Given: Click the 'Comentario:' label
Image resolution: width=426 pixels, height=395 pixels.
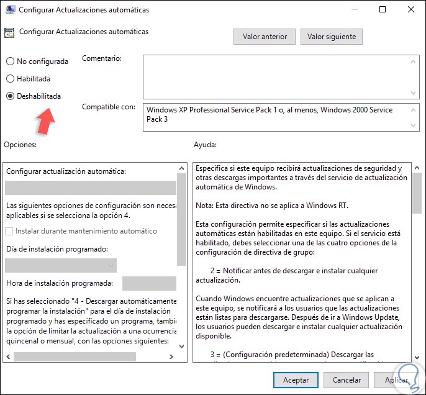Looking at the screenshot, I should click(x=102, y=58).
